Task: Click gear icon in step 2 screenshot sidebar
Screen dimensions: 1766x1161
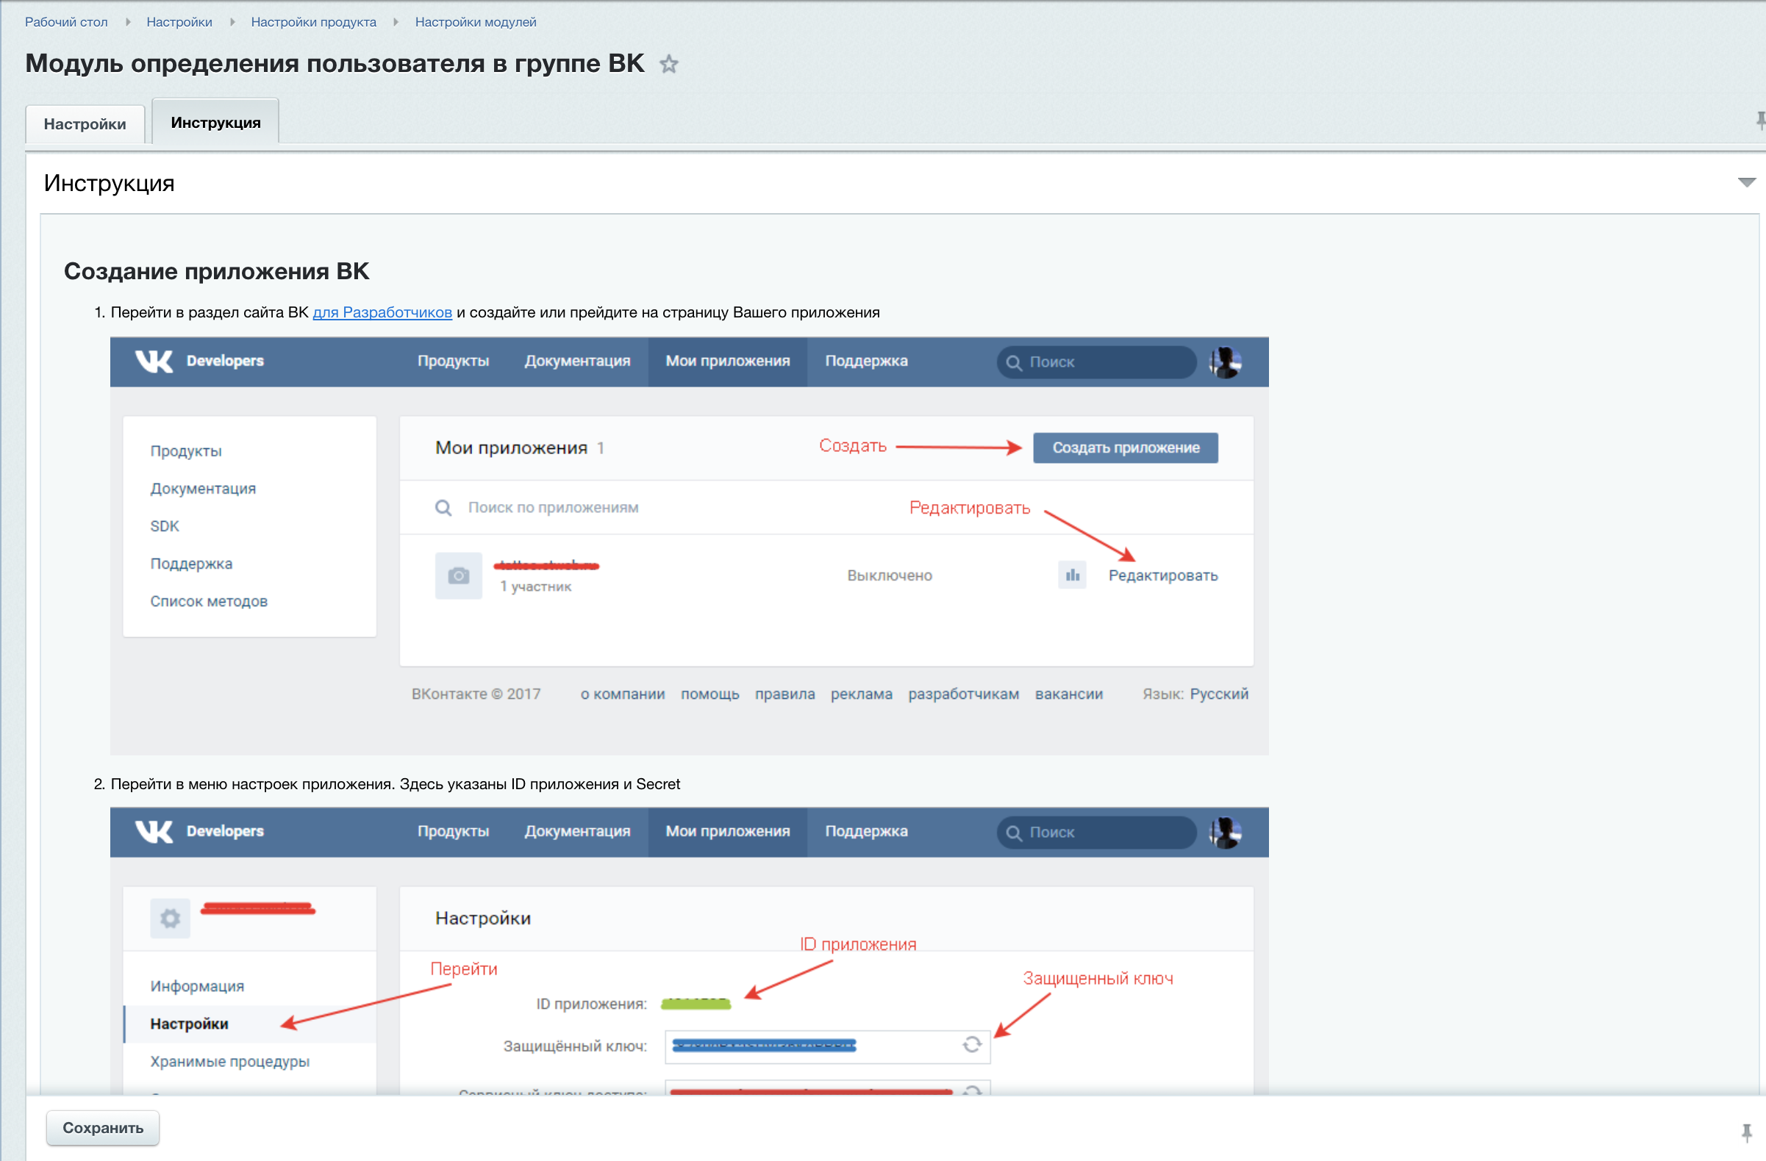Action: click(170, 919)
